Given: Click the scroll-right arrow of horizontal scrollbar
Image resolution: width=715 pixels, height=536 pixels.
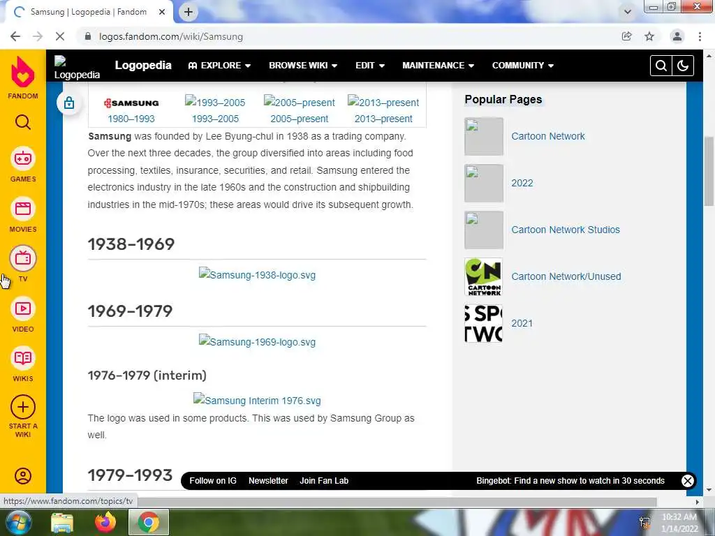Looking at the screenshot, I should pos(697,502).
